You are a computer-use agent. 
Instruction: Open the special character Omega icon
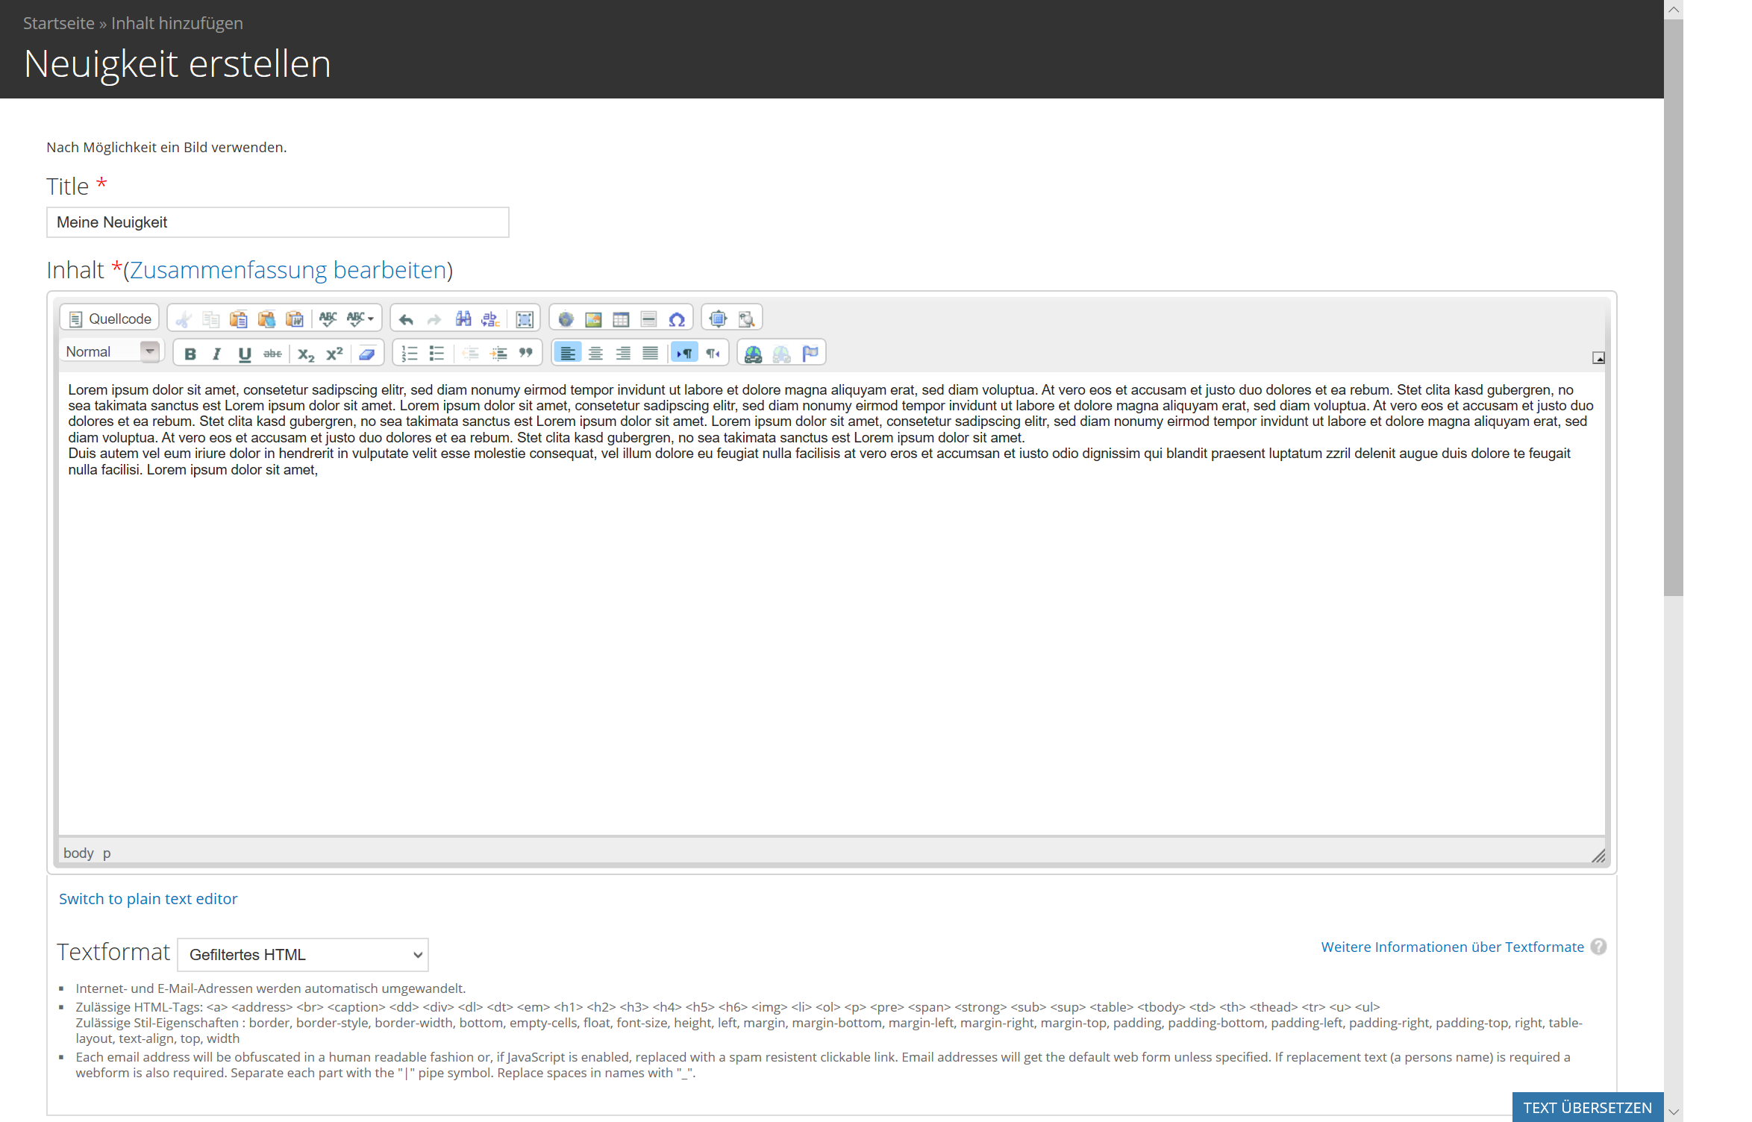(677, 319)
